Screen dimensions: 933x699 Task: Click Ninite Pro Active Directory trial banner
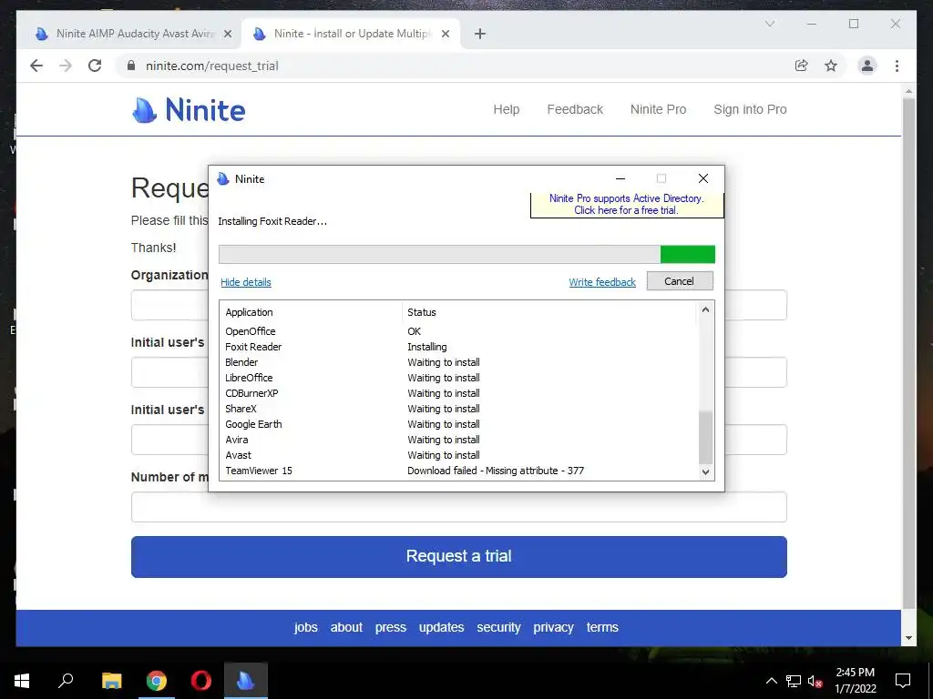627,205
